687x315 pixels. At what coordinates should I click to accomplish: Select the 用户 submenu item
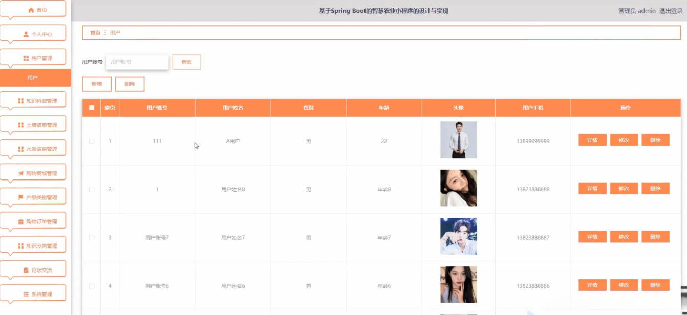35,78
